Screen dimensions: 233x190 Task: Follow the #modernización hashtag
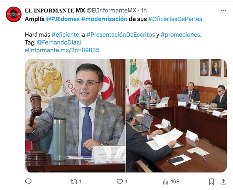(104, 19)
